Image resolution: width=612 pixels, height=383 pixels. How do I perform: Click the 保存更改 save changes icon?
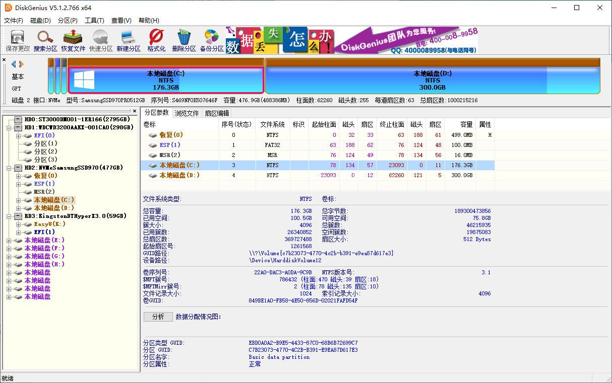pos(18,41)
